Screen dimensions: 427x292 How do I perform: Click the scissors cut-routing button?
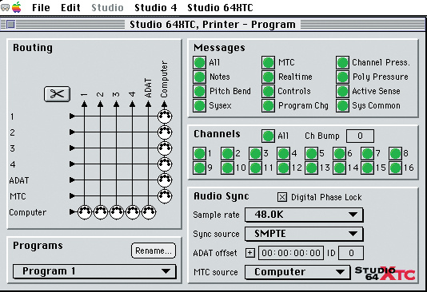58,94
